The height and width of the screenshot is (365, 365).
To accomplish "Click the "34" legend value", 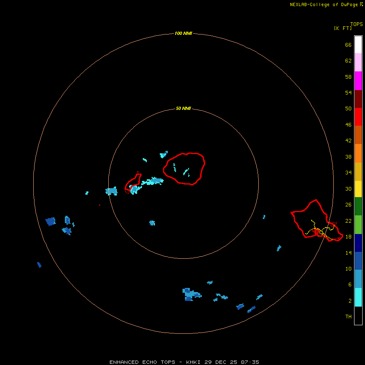I will pyautogui.click(x=348, y=172).
